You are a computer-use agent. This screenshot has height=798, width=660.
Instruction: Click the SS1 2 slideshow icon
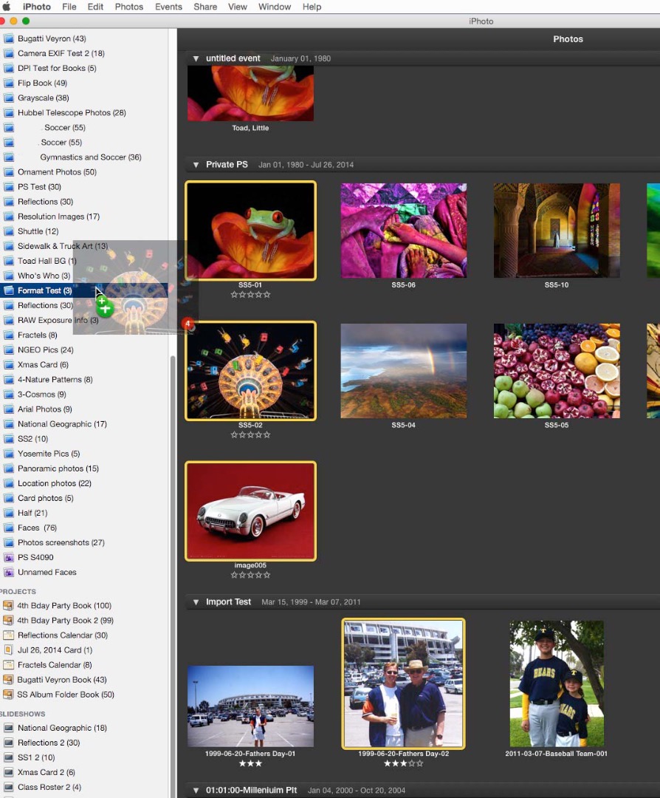click(9, 757)
